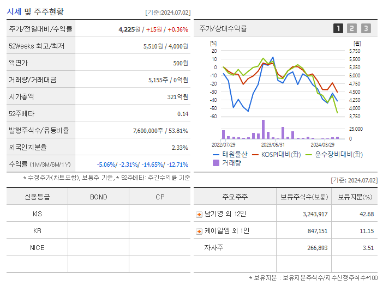Screen dimensions: 383x286
Task: Click the 2023/05/31 chart date label
Action: coord(273,144)
